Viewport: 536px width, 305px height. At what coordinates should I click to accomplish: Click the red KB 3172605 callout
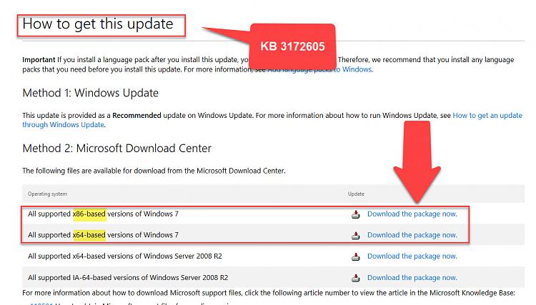click(x=292, y=46)
